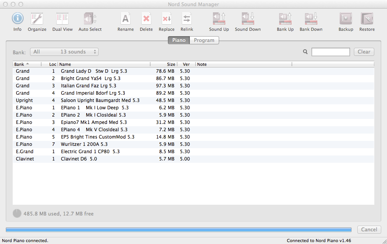
Task: Click the 14.8 MB size value
Action: (165, 137)
